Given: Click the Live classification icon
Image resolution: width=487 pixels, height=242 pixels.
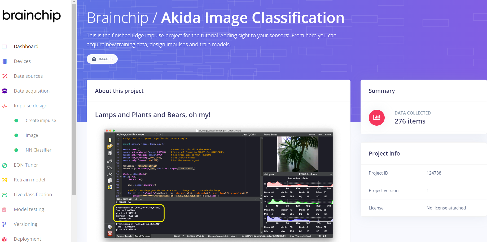Looking at the screenshot, I should coord(5,195).
